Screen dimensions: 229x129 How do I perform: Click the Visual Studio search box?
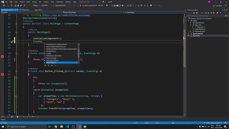[91, 2]
